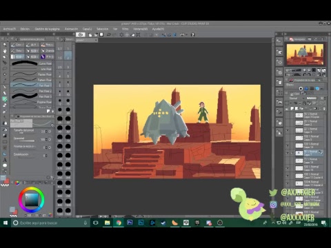
Task: Open the Animación menu
Action: (71, 29)
